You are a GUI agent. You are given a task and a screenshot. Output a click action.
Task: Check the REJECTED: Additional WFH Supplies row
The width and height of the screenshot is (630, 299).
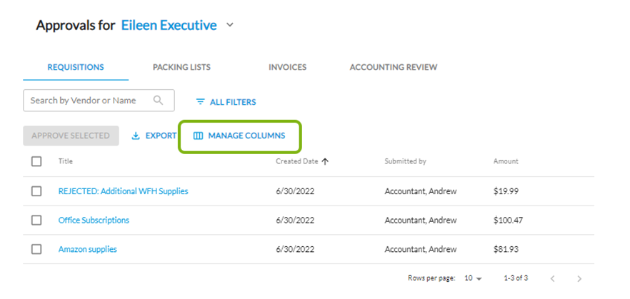click(x=36, y=191)
